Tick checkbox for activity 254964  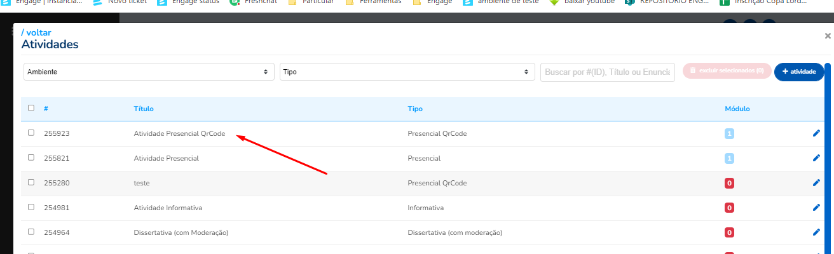click(x=31, y=232)
